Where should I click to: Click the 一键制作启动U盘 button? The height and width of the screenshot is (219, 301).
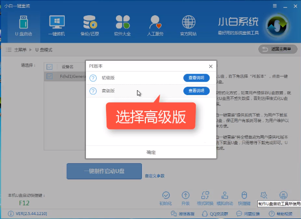click(104, 171)
